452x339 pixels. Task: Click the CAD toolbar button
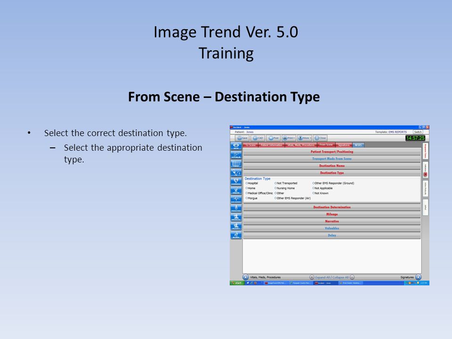click(x=258, y=138)
